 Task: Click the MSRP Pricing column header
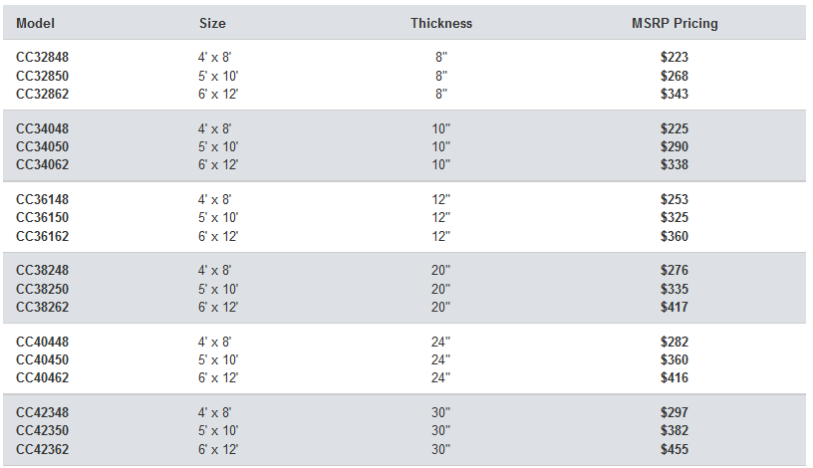coord(675,23)
